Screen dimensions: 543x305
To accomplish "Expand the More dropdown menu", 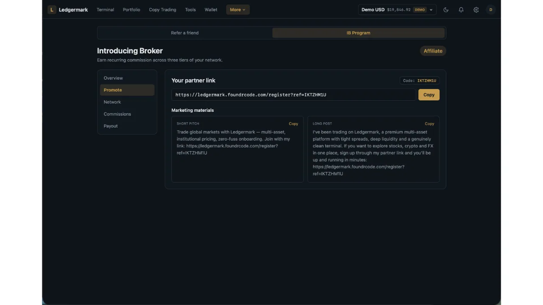I will (238, 10).
